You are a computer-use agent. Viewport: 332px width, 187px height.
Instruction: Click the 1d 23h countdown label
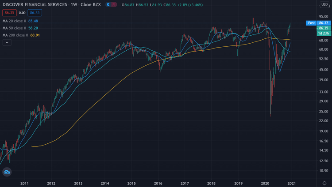324,33
